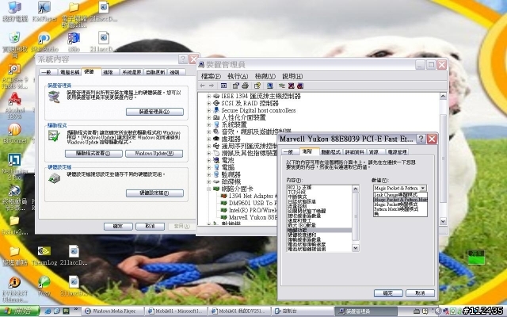Launch the Foxy desktop shortcut
This screenshot has width=507, height=317.
click(44, 286)
